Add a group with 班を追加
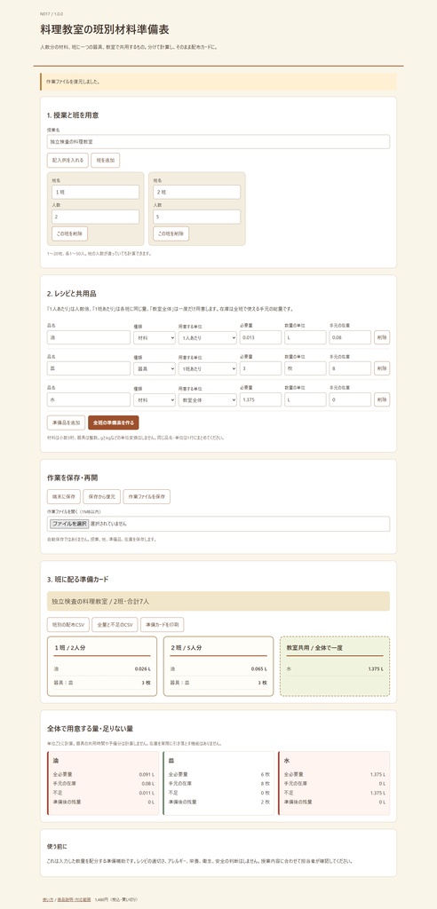Image resolution: width=437 pixels, height=909 pixels. click(106, 161)
